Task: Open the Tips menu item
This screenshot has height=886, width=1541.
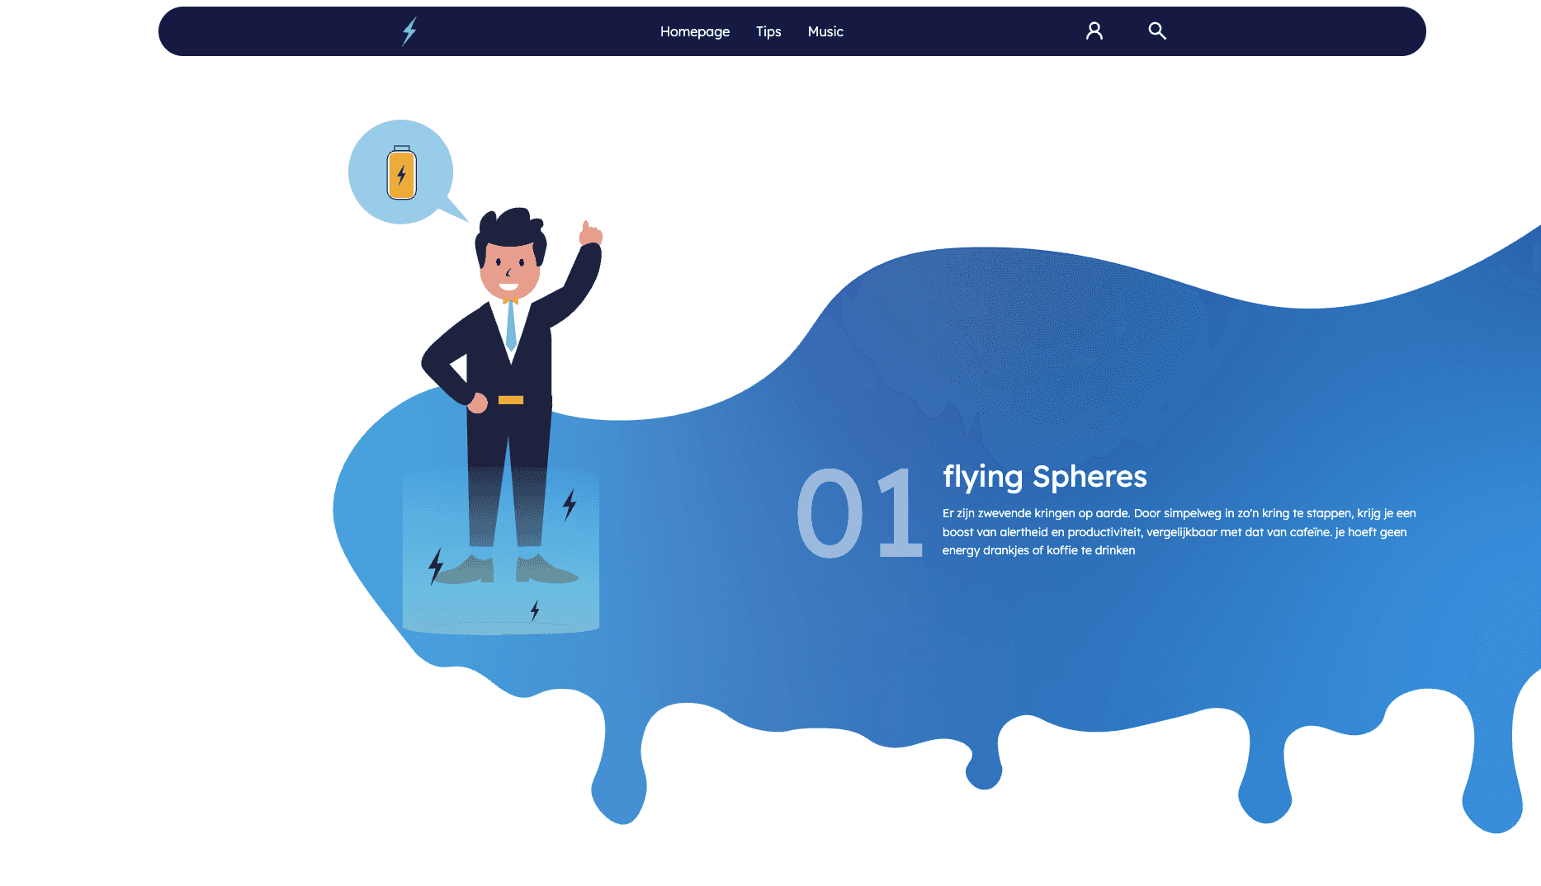Action: tap(768, 31)
